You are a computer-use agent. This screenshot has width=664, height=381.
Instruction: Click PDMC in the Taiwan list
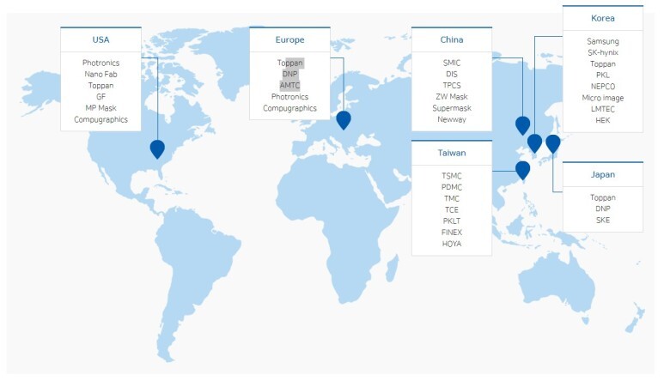click(x=452, y=187)
